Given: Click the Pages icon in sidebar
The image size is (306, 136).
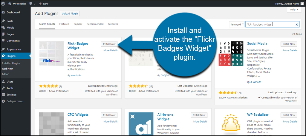Looking at the screenshot, I should point(3,34).
